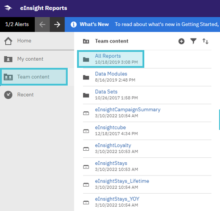Click the eInsightStays_YOY package icon
This screenshot has width=220, height=211.
click(x=86, y=203)
